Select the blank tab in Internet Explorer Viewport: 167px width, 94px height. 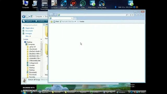pos(61,18)
